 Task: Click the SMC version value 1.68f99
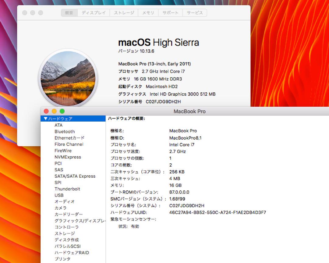(x=177, y=199)
